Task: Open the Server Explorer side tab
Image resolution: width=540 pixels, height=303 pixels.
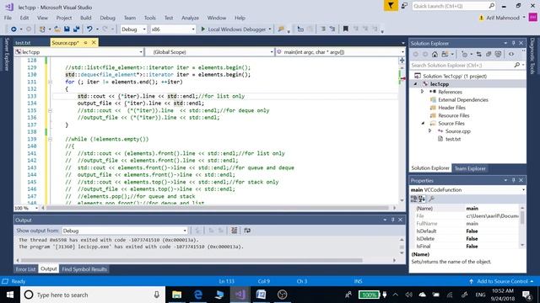Action: [x=7, y=54]
